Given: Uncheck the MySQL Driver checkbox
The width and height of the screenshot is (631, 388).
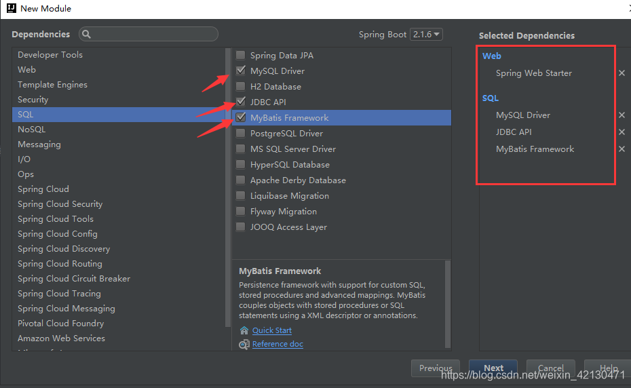Looking at the screenshot, I should pyautogui.click(x=241, y=71).
